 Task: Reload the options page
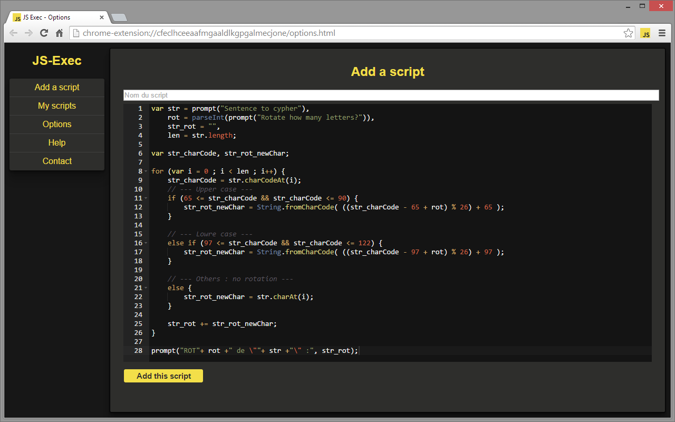point(44,33)
